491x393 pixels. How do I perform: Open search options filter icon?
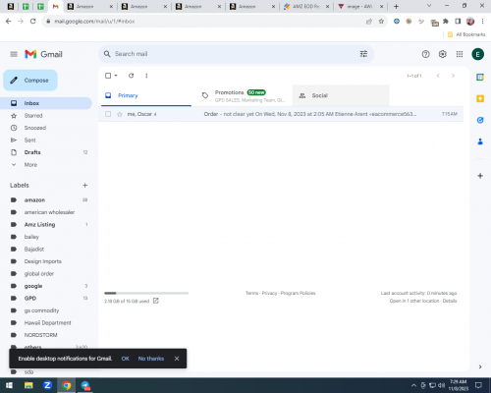(x=363, y=54)
